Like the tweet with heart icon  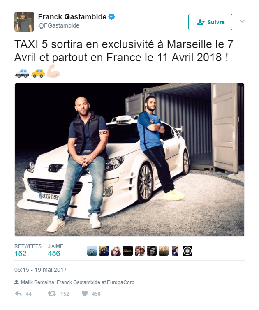pyautogui.click(x=85, y=294)
